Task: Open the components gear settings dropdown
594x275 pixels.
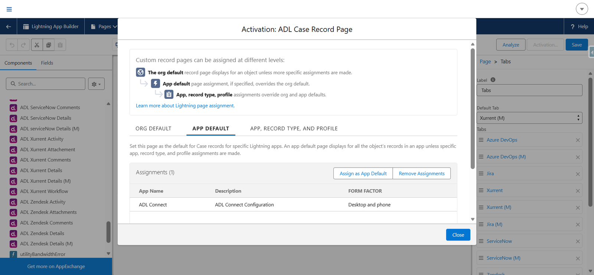Action: click(96, 84)
